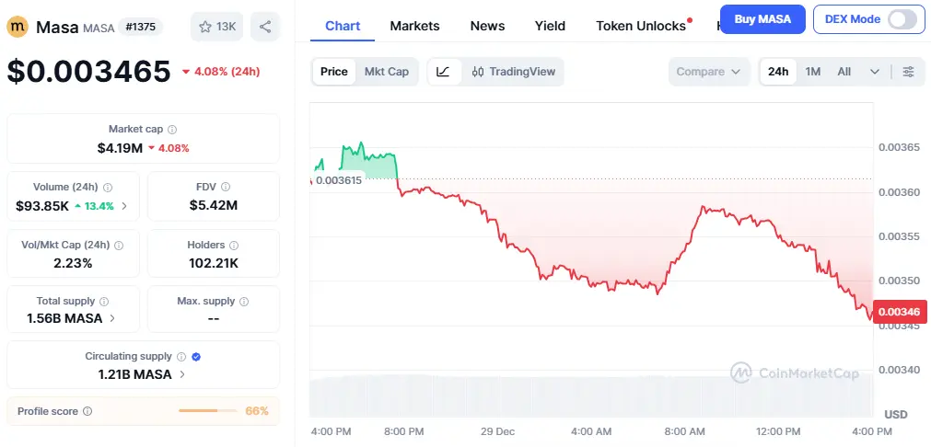Add Masa to watchlist via star icon
The width and height of the screenshot is (931, 447).
[x=205, y=27]
